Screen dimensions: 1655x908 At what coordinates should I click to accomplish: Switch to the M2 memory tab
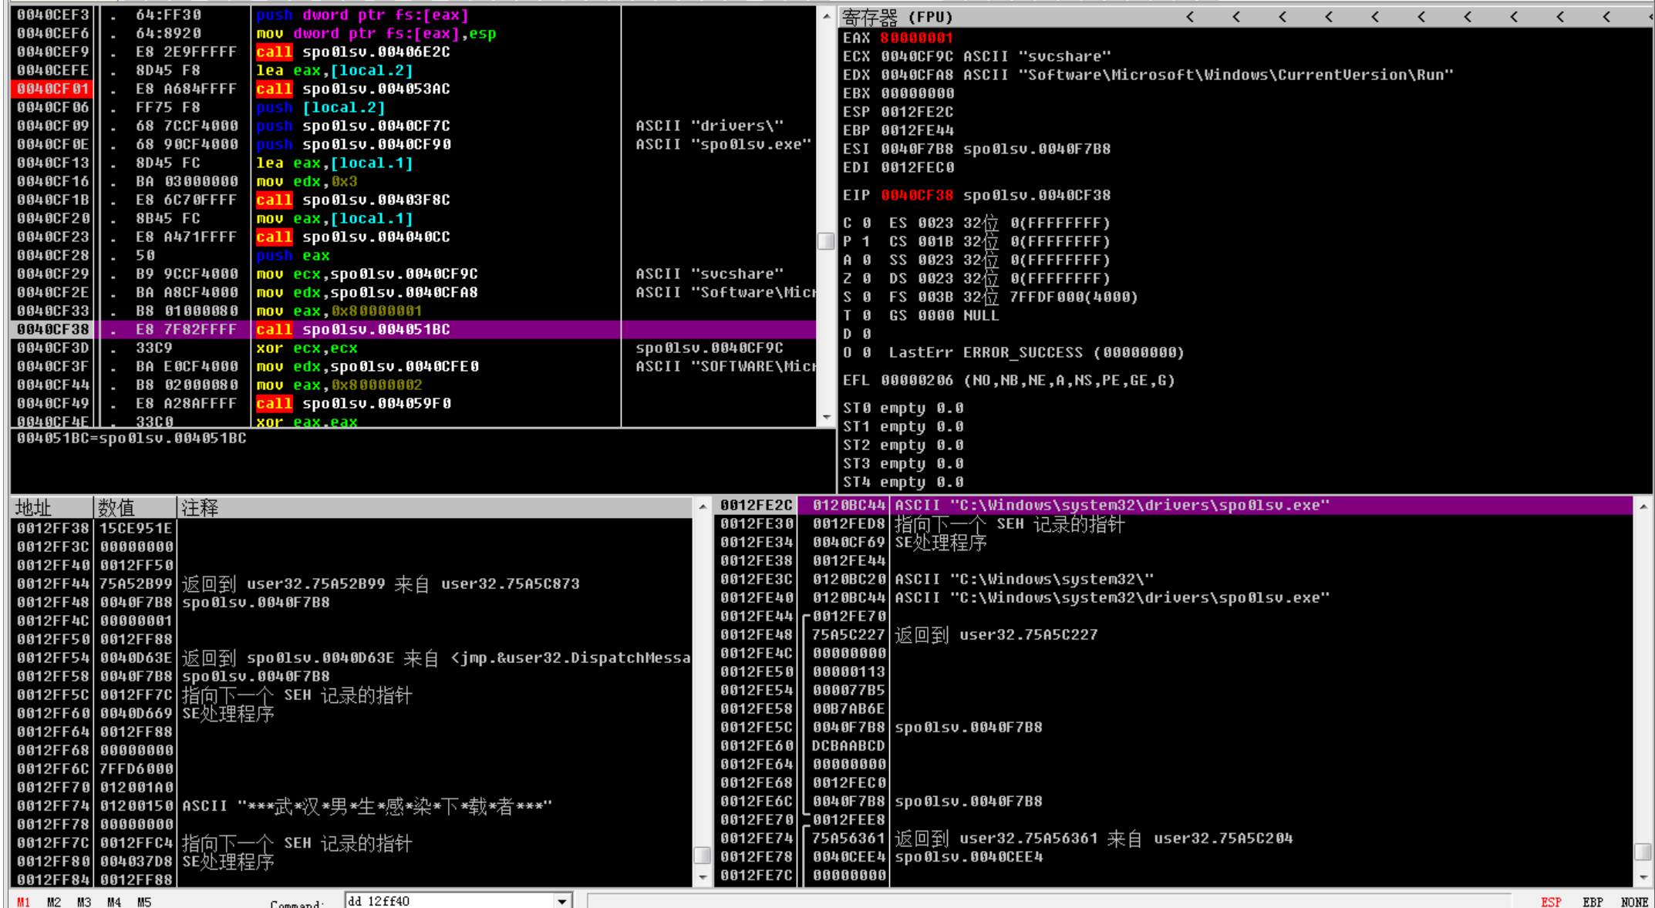point(53,901)
